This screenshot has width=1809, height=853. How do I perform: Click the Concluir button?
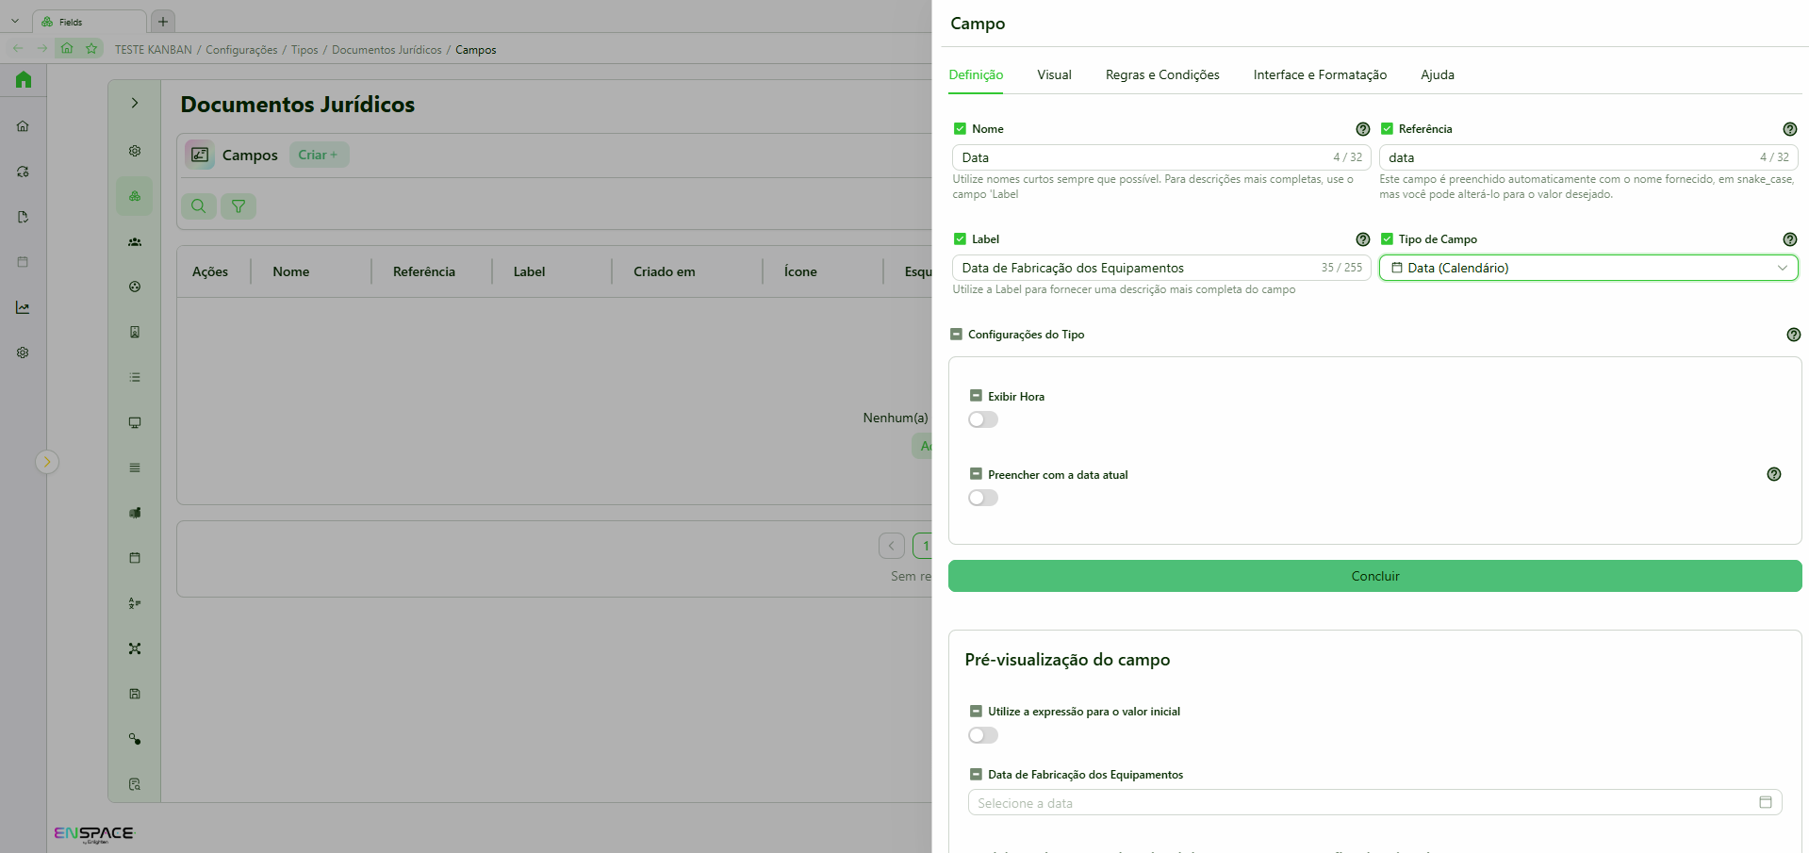1374,576
